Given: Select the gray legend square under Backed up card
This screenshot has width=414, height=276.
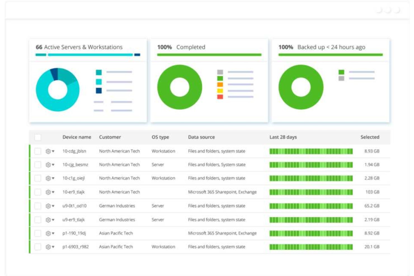Looking at the screenshot, I should click(341, 79).
